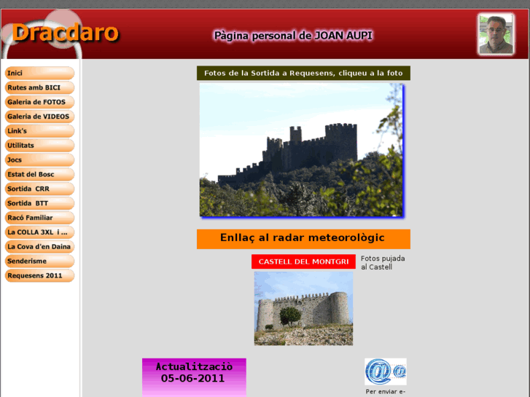Open Estat del Bosc
This screenshot has height=397, width=530.
pos(39,175)
